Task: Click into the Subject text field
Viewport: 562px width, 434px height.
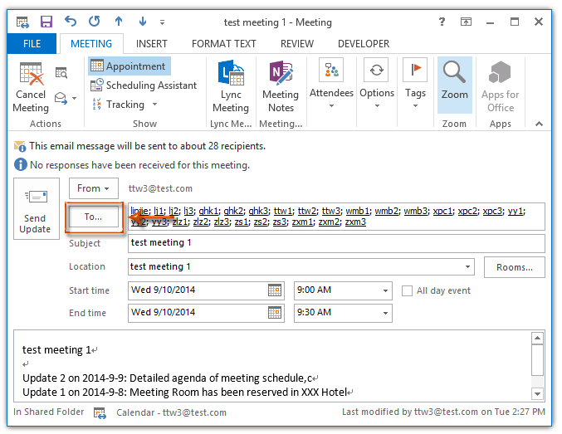Action: 336,243
